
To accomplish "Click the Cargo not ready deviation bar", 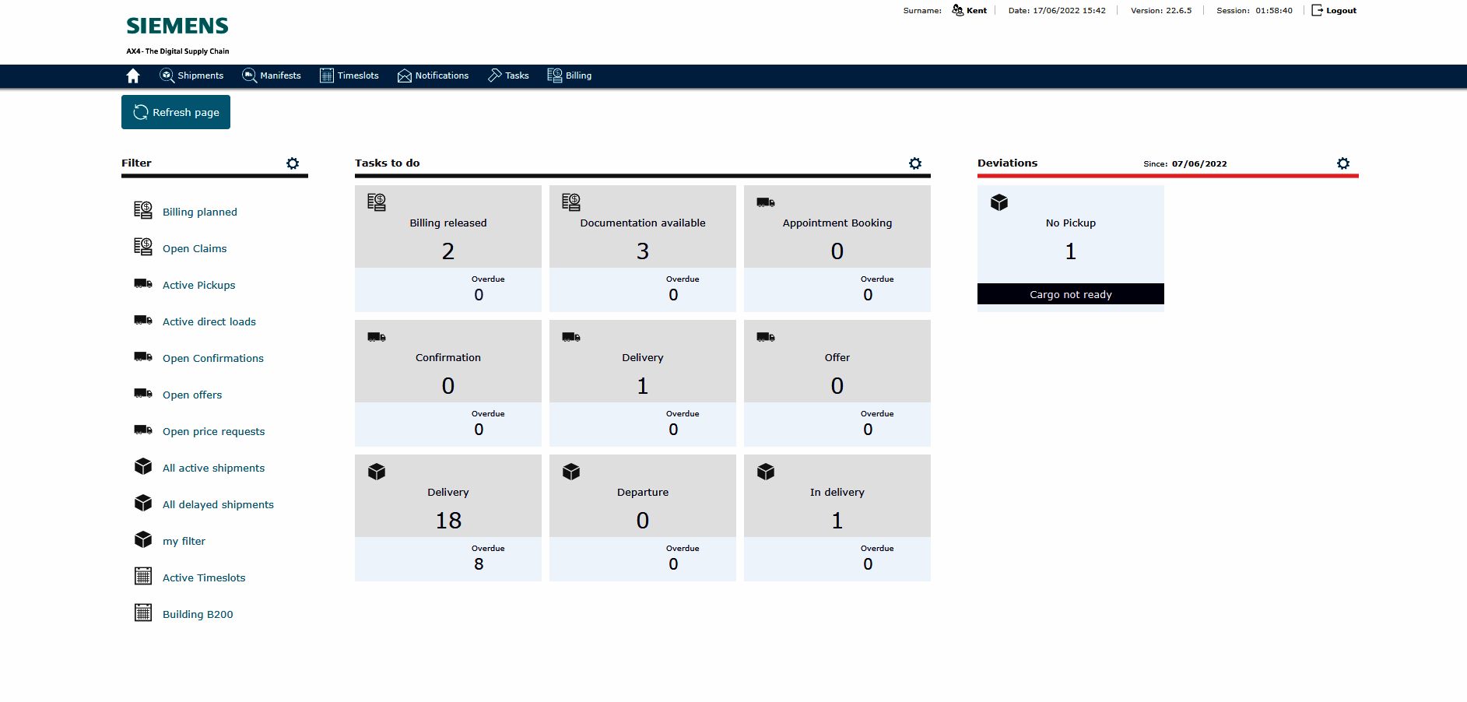I will point(1070,294).
